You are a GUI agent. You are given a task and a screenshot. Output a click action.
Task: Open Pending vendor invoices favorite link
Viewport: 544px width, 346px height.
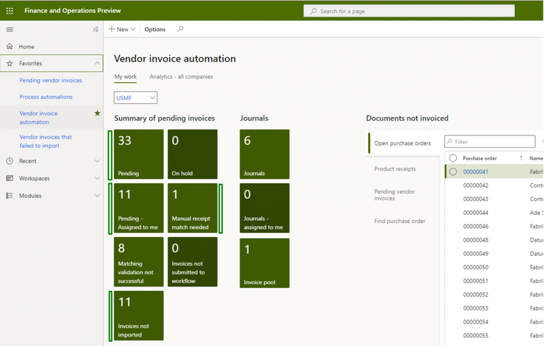pyautogui.click(x=50, y=80)
